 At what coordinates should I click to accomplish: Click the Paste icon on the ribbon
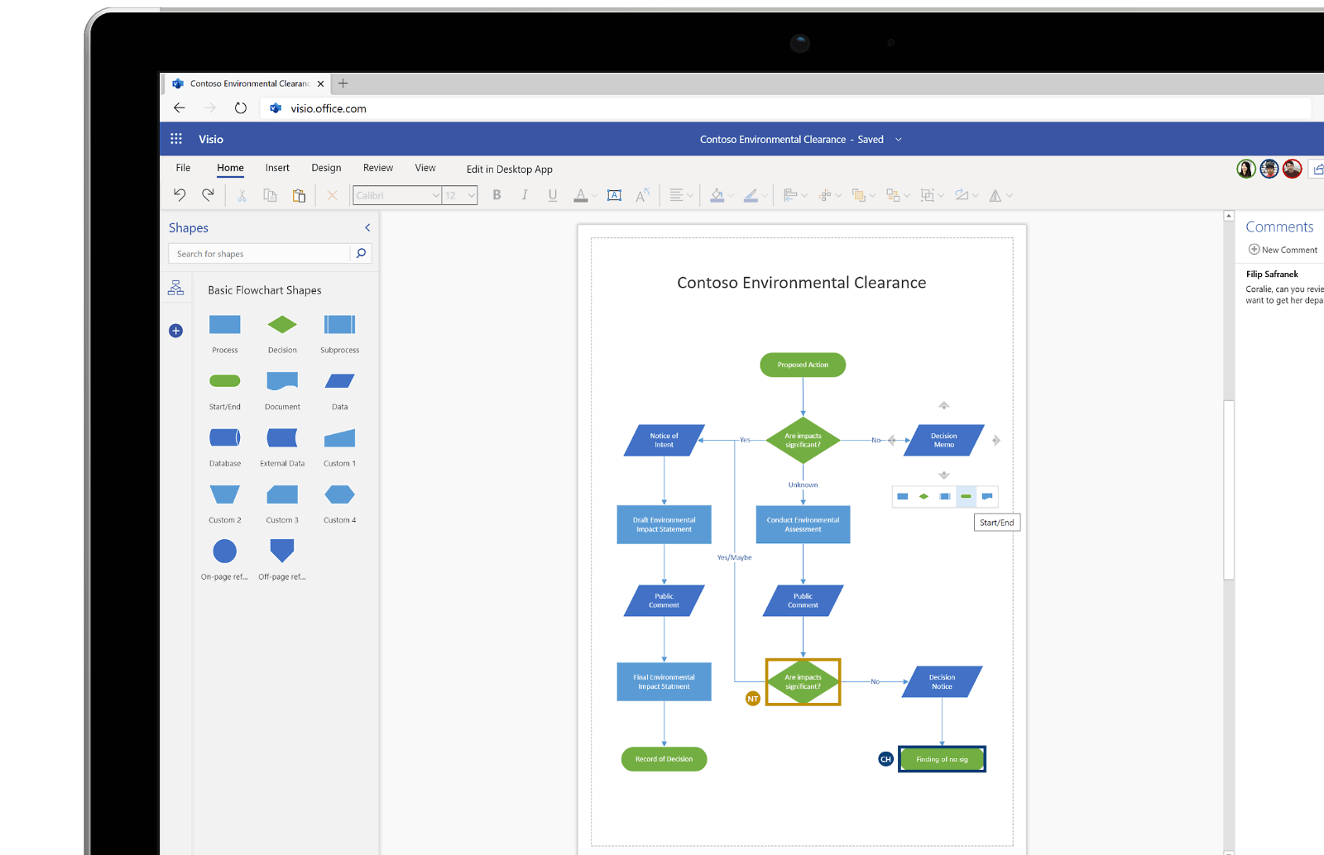pos(299,194)
